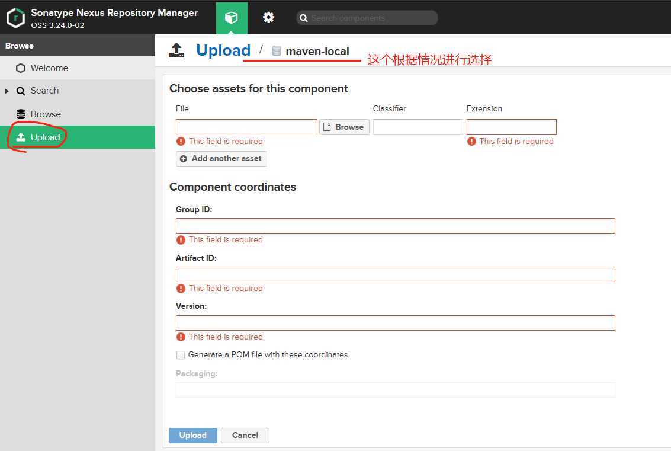
Task: Open the Welcome page in sidebar
Action: click(78, 68)
